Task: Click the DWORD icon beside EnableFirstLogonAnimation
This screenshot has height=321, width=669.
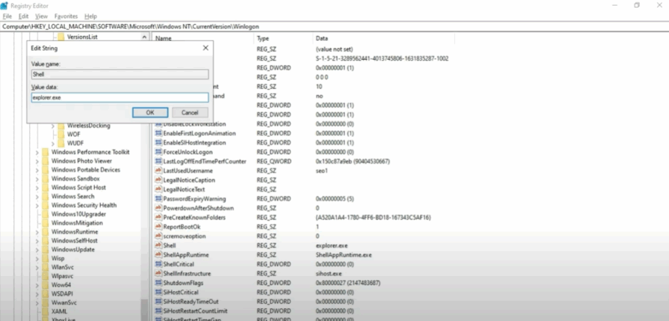Action: tap(158, 134)
